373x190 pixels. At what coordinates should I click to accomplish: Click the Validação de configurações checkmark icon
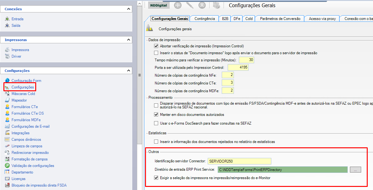point(7,166)
